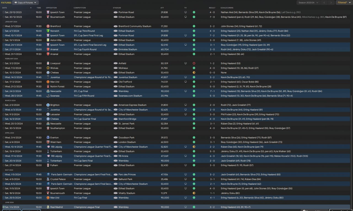This screenshot has width=353, height=211.
Task: Click the Liverpool club badge
Action: 48,63
